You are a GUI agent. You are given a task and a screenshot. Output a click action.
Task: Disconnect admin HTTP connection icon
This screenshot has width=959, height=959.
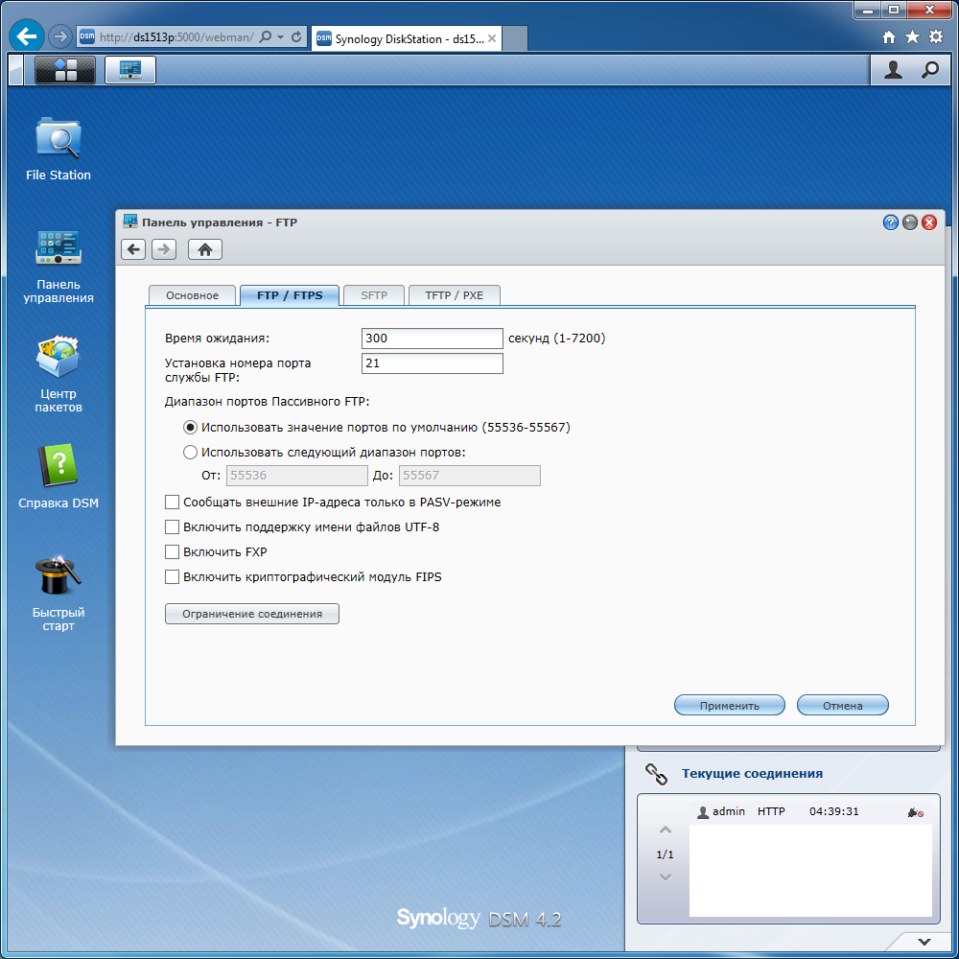pyautogui.click(x=915, y=812)
